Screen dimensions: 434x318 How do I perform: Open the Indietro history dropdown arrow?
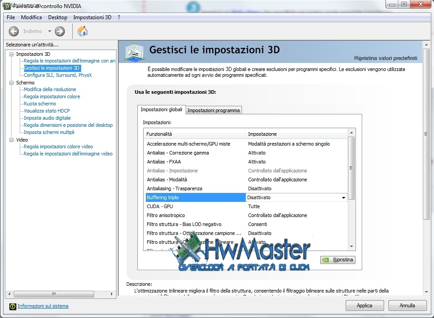pyautogui.click(x=50, y=31)
